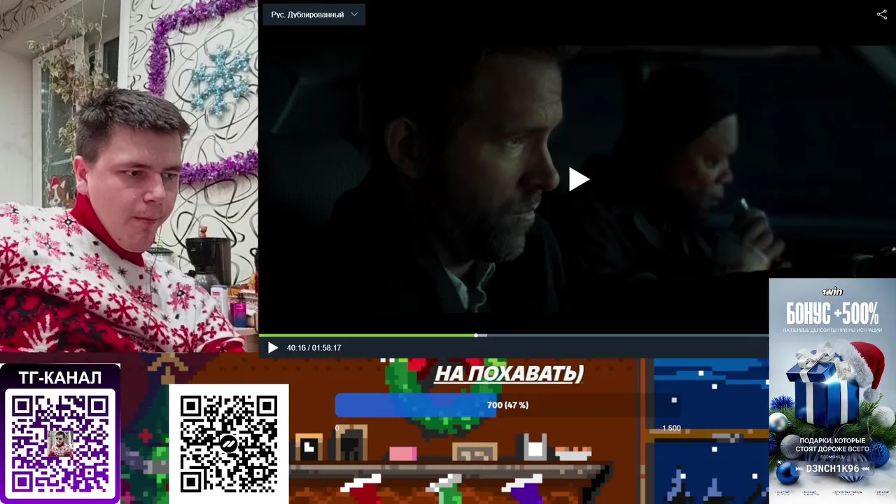The width and height of the screenshot is (896, 504).
Task: Open the Рус. Дублированный audio track dropdown
Action: point(314,14)
